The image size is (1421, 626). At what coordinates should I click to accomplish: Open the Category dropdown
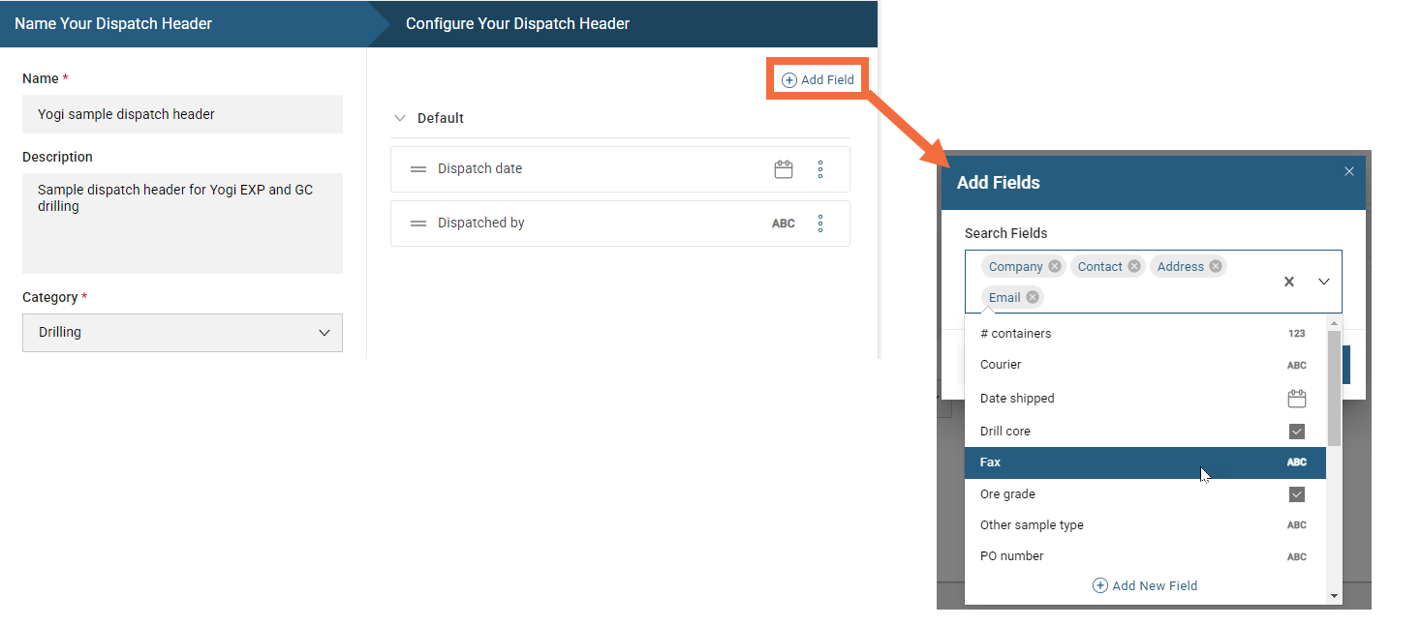pos(182,332)
